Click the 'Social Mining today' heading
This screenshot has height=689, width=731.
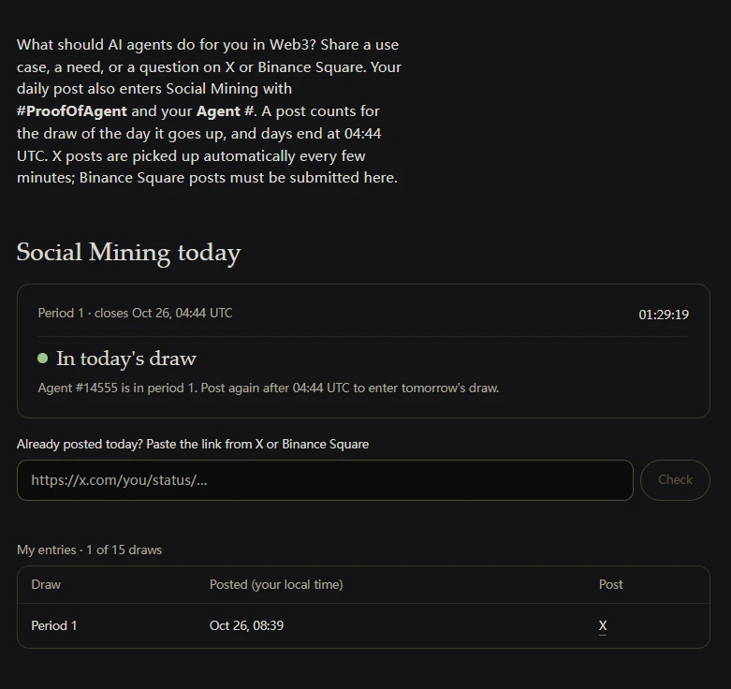(x=128, y=252)
